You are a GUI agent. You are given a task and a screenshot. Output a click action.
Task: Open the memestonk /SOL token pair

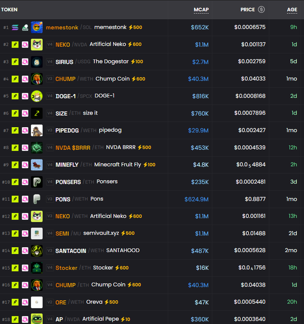[x=69, y=27]
